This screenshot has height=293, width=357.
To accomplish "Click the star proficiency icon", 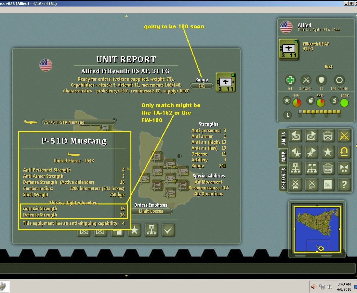I will point(287,100).
